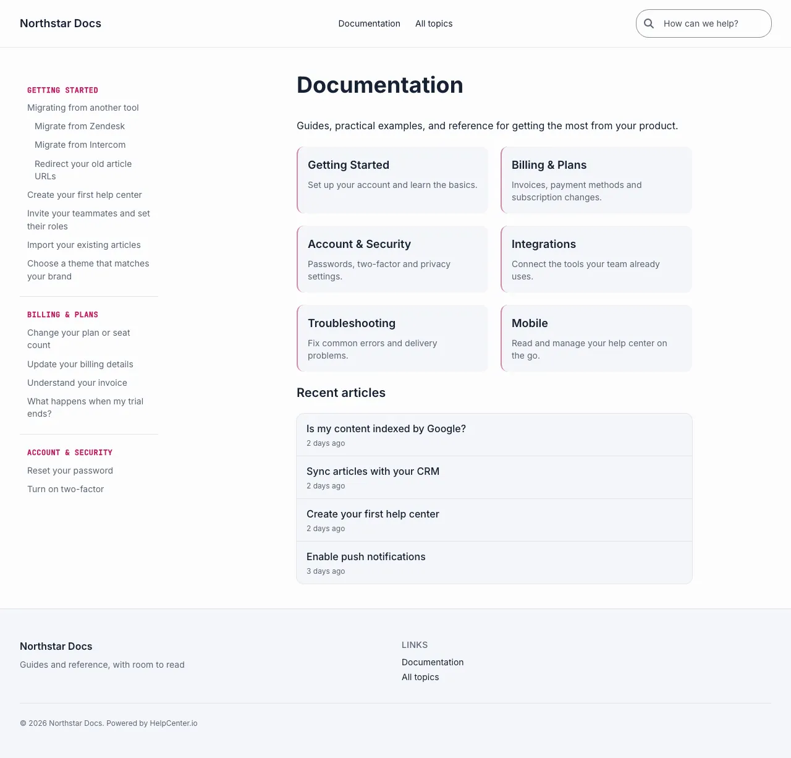Open "Understand your invoice" sidebar link

(x=77, y=383)
